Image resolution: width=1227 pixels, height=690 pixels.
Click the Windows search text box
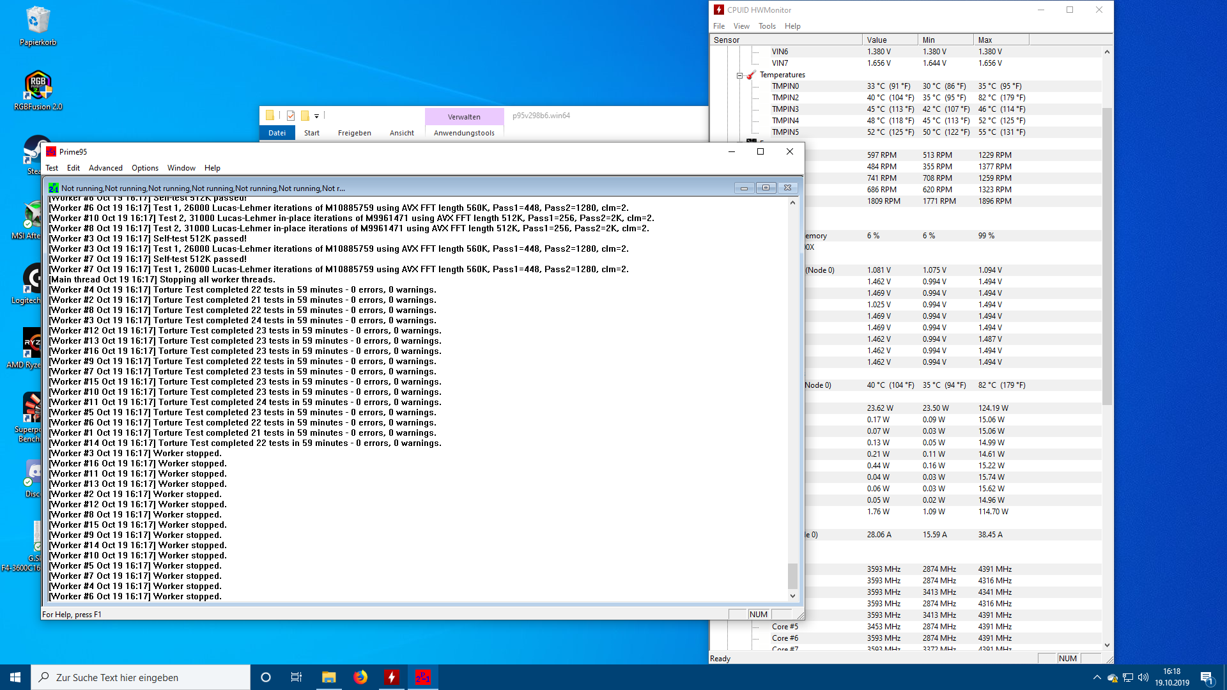(141, 677)
